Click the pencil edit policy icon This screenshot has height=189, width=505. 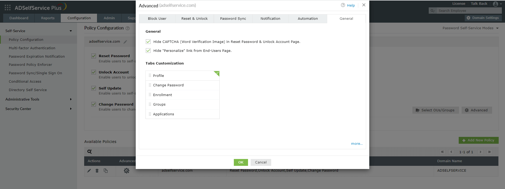[x=89, y=171]
